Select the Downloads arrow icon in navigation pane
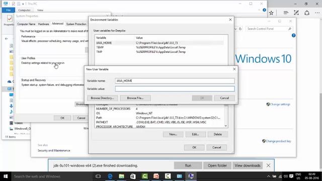Viewport: 322px width, 181px height. 11,106
